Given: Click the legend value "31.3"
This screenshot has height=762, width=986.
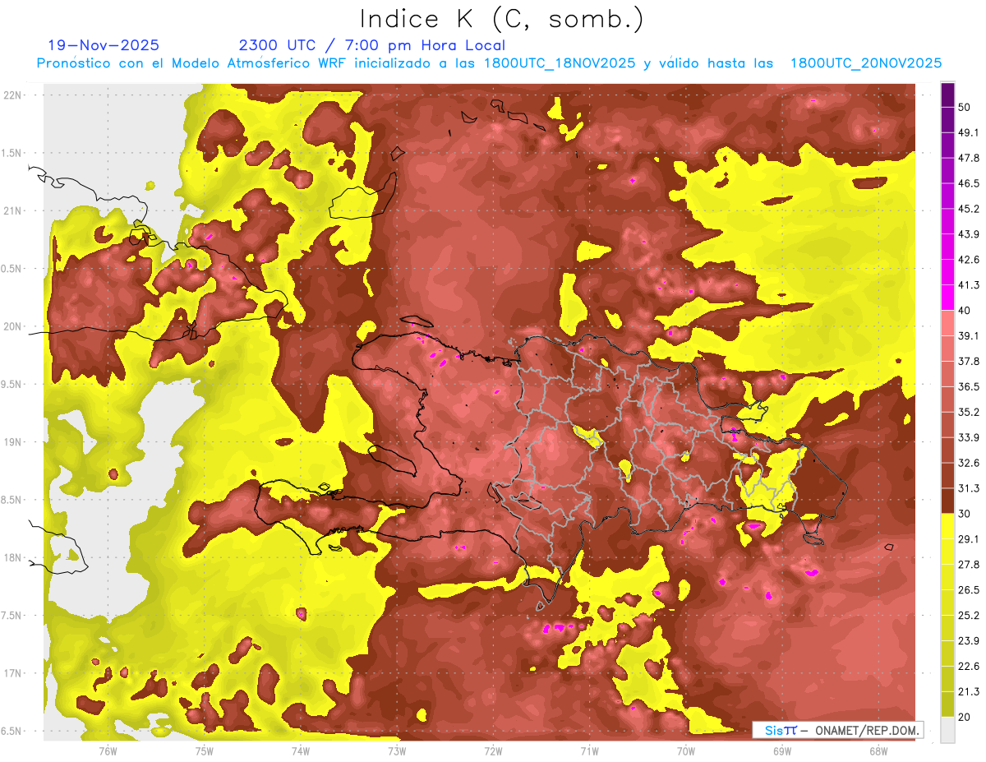Looking at the screenshot, I should tap(969, 488).
